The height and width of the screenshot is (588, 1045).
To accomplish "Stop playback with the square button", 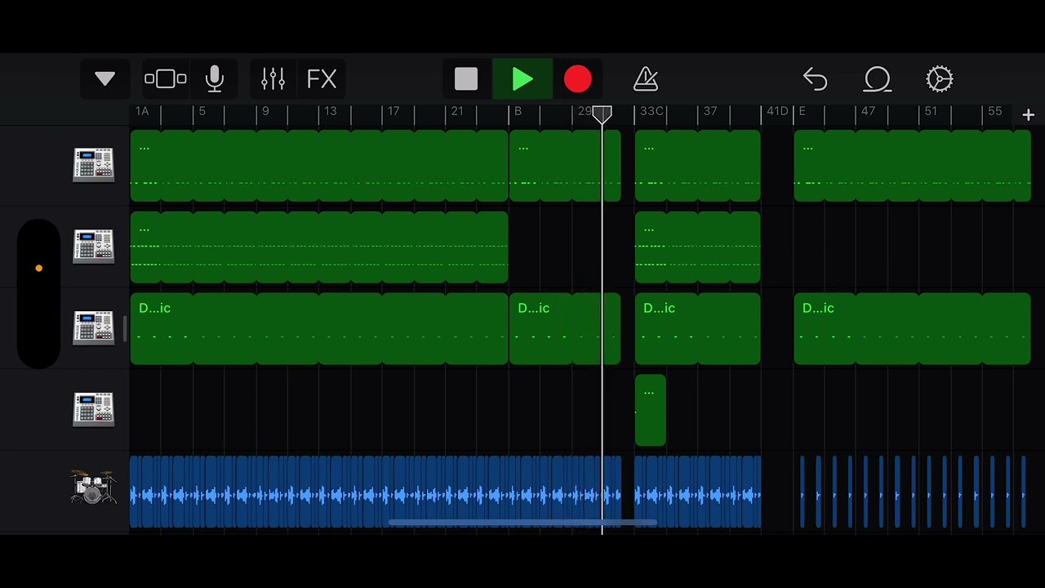I will (x=466, y=79).
